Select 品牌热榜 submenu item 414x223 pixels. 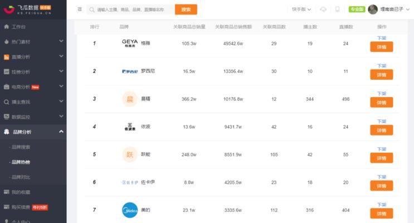(21, 162)
